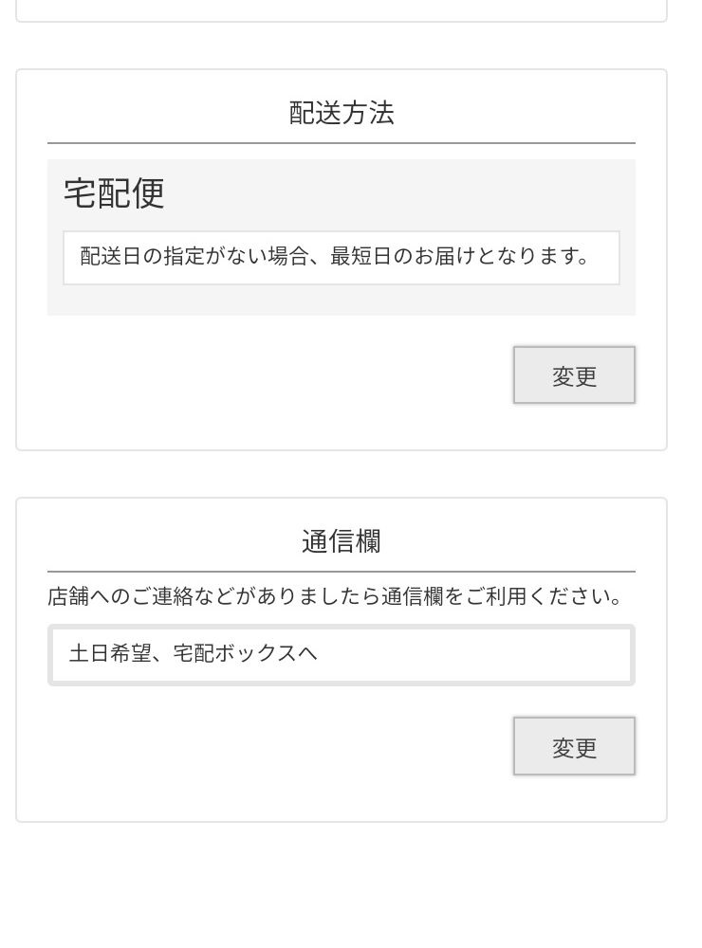Click the 配送方法 section heading
The height and width of the screenshot is (948, 702).
(342, 114)
